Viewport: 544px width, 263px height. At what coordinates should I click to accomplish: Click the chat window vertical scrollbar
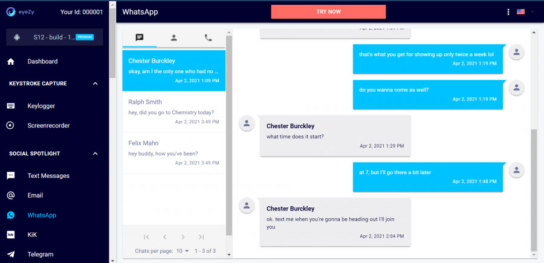click(x=533, y=187)
